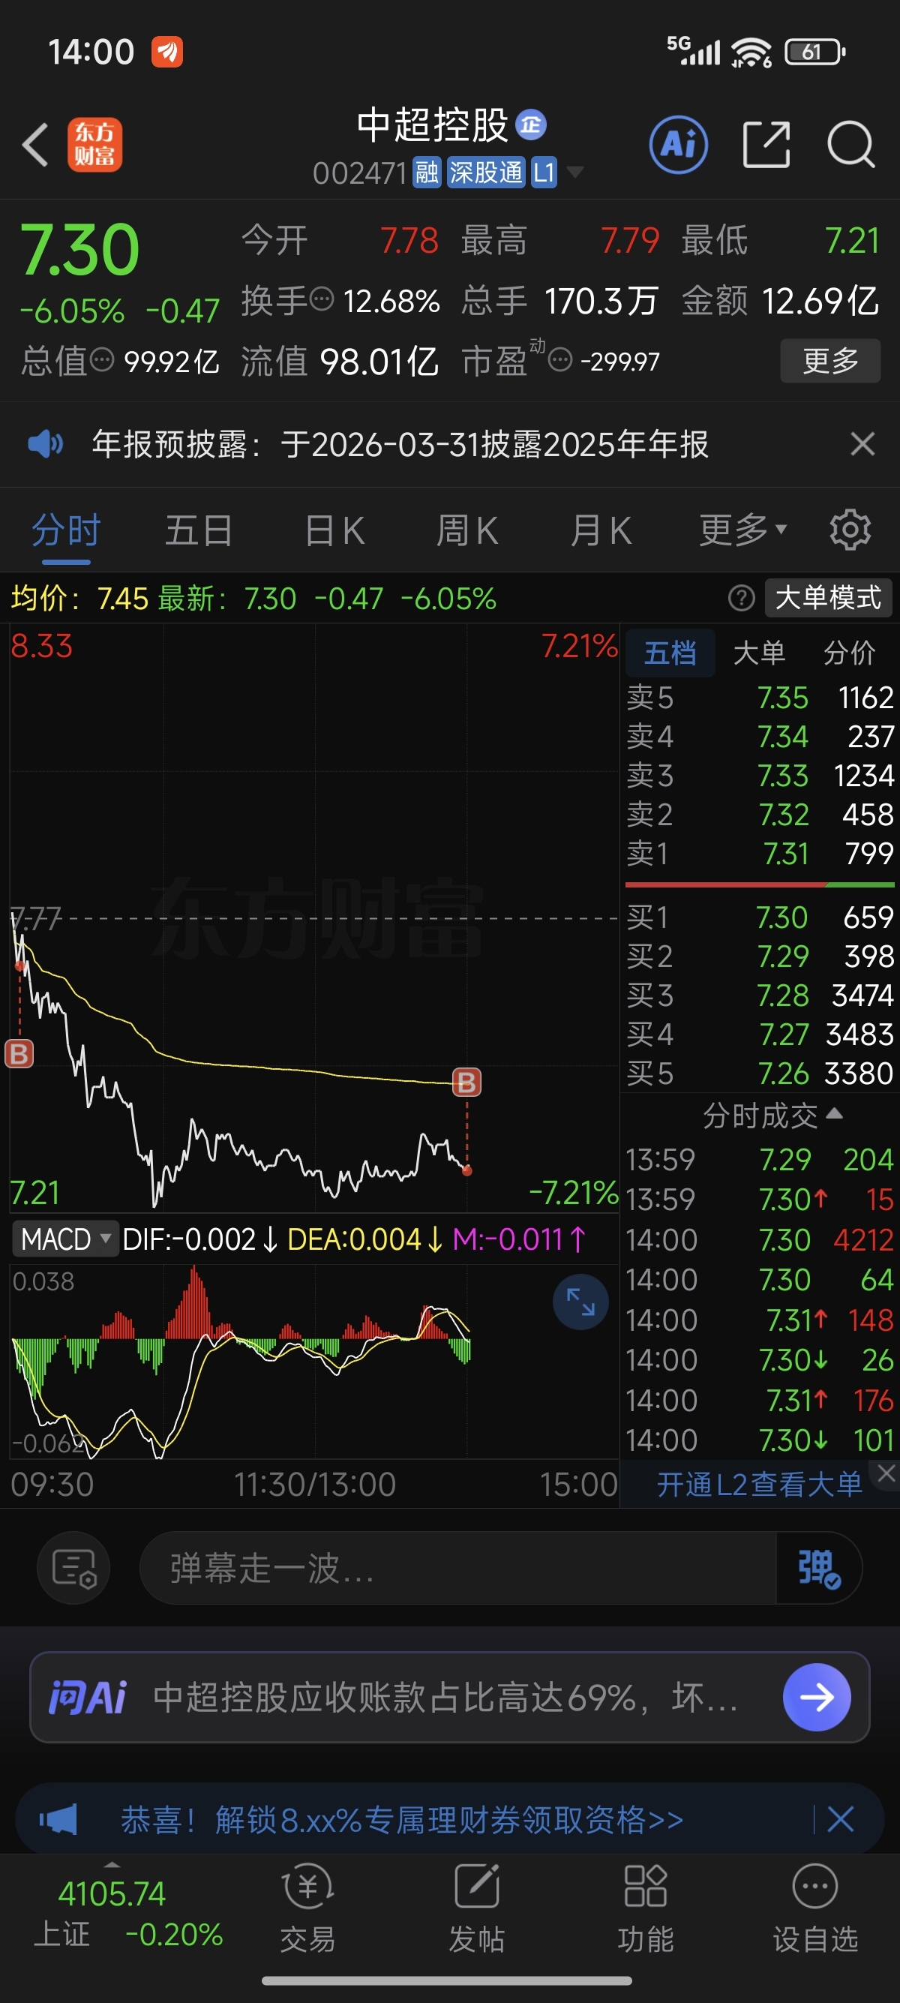Screen dimensions: 900x2003
Task: Tap the 弹幕走一波 input field
Action: pos(457,1568)
